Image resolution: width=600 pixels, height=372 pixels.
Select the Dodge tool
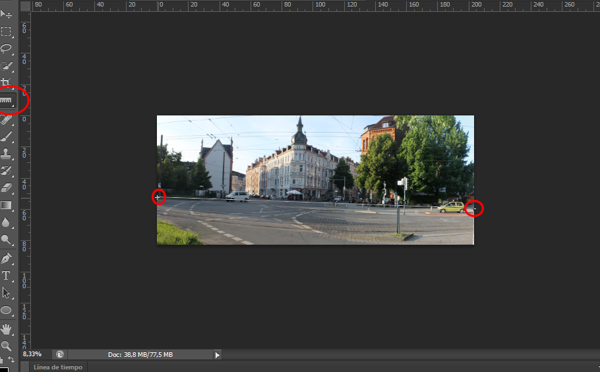(x=7, y=239)
